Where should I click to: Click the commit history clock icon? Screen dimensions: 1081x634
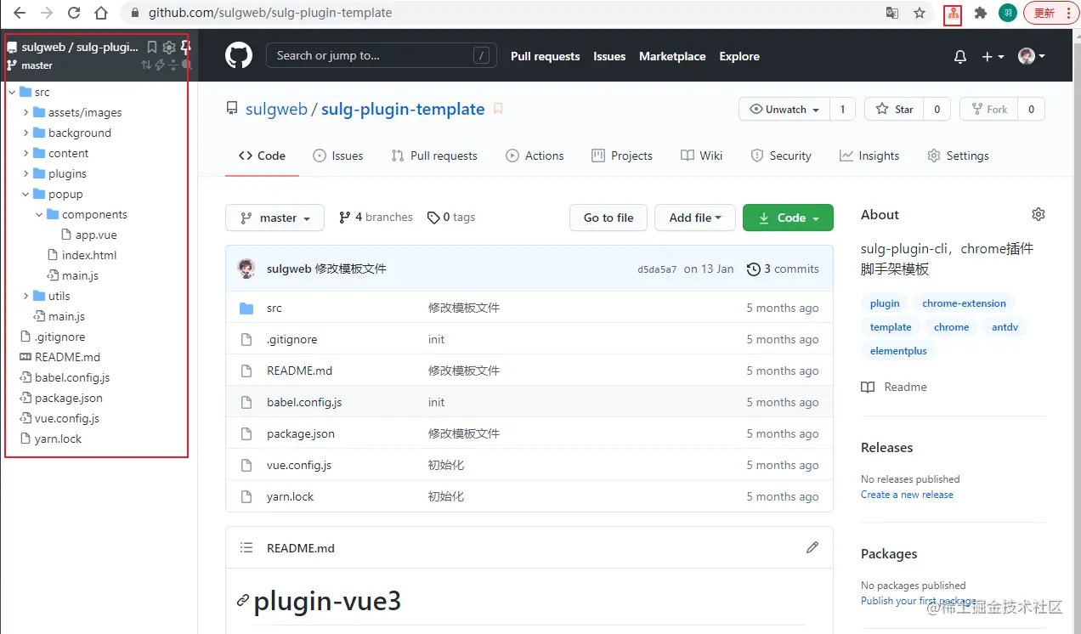753,269
